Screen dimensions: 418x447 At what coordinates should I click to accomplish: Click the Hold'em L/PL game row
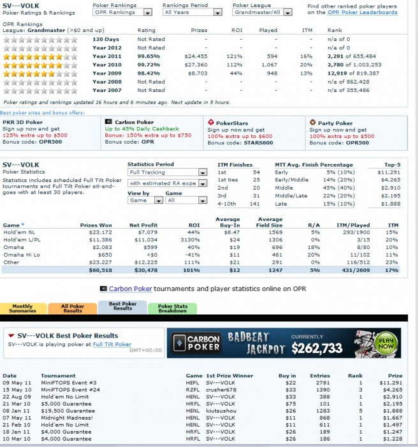tap(200, 239)
